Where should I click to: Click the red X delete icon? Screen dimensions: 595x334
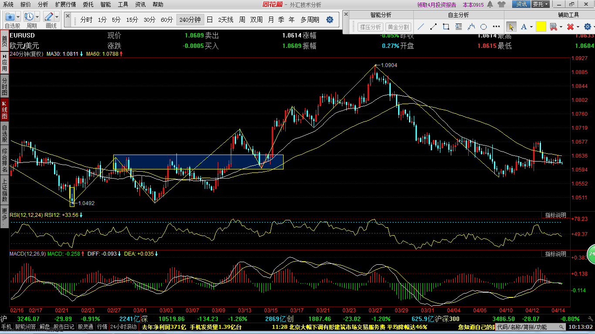570,27
